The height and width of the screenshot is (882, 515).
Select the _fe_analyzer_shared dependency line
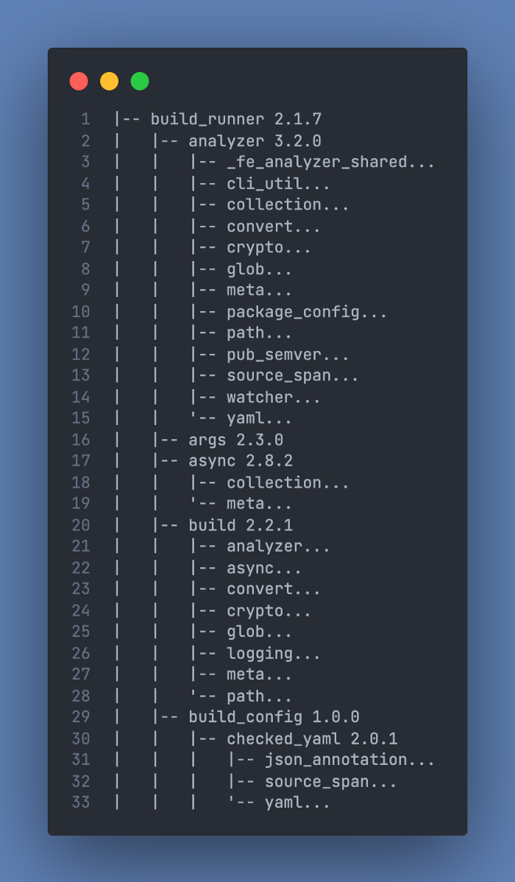330,162
